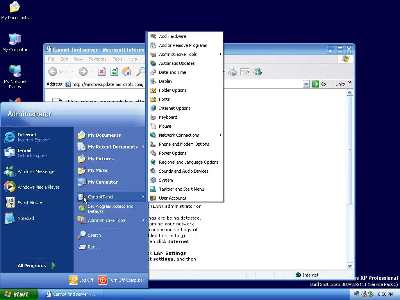This screenshot has height=300, width=400.
Task: Open Set Program Access and Defaults
Action: coord(111,209)
